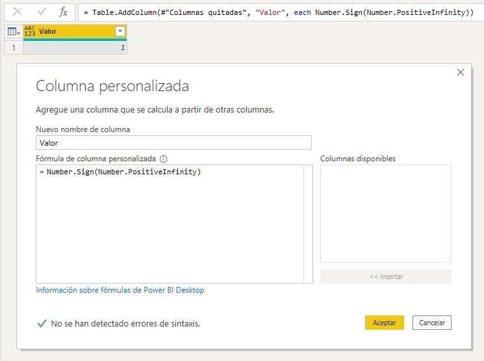Select row number 1 in the grid
Viewport: 484px width, 361px height.
pyautogui.click(x=12, y=47)
